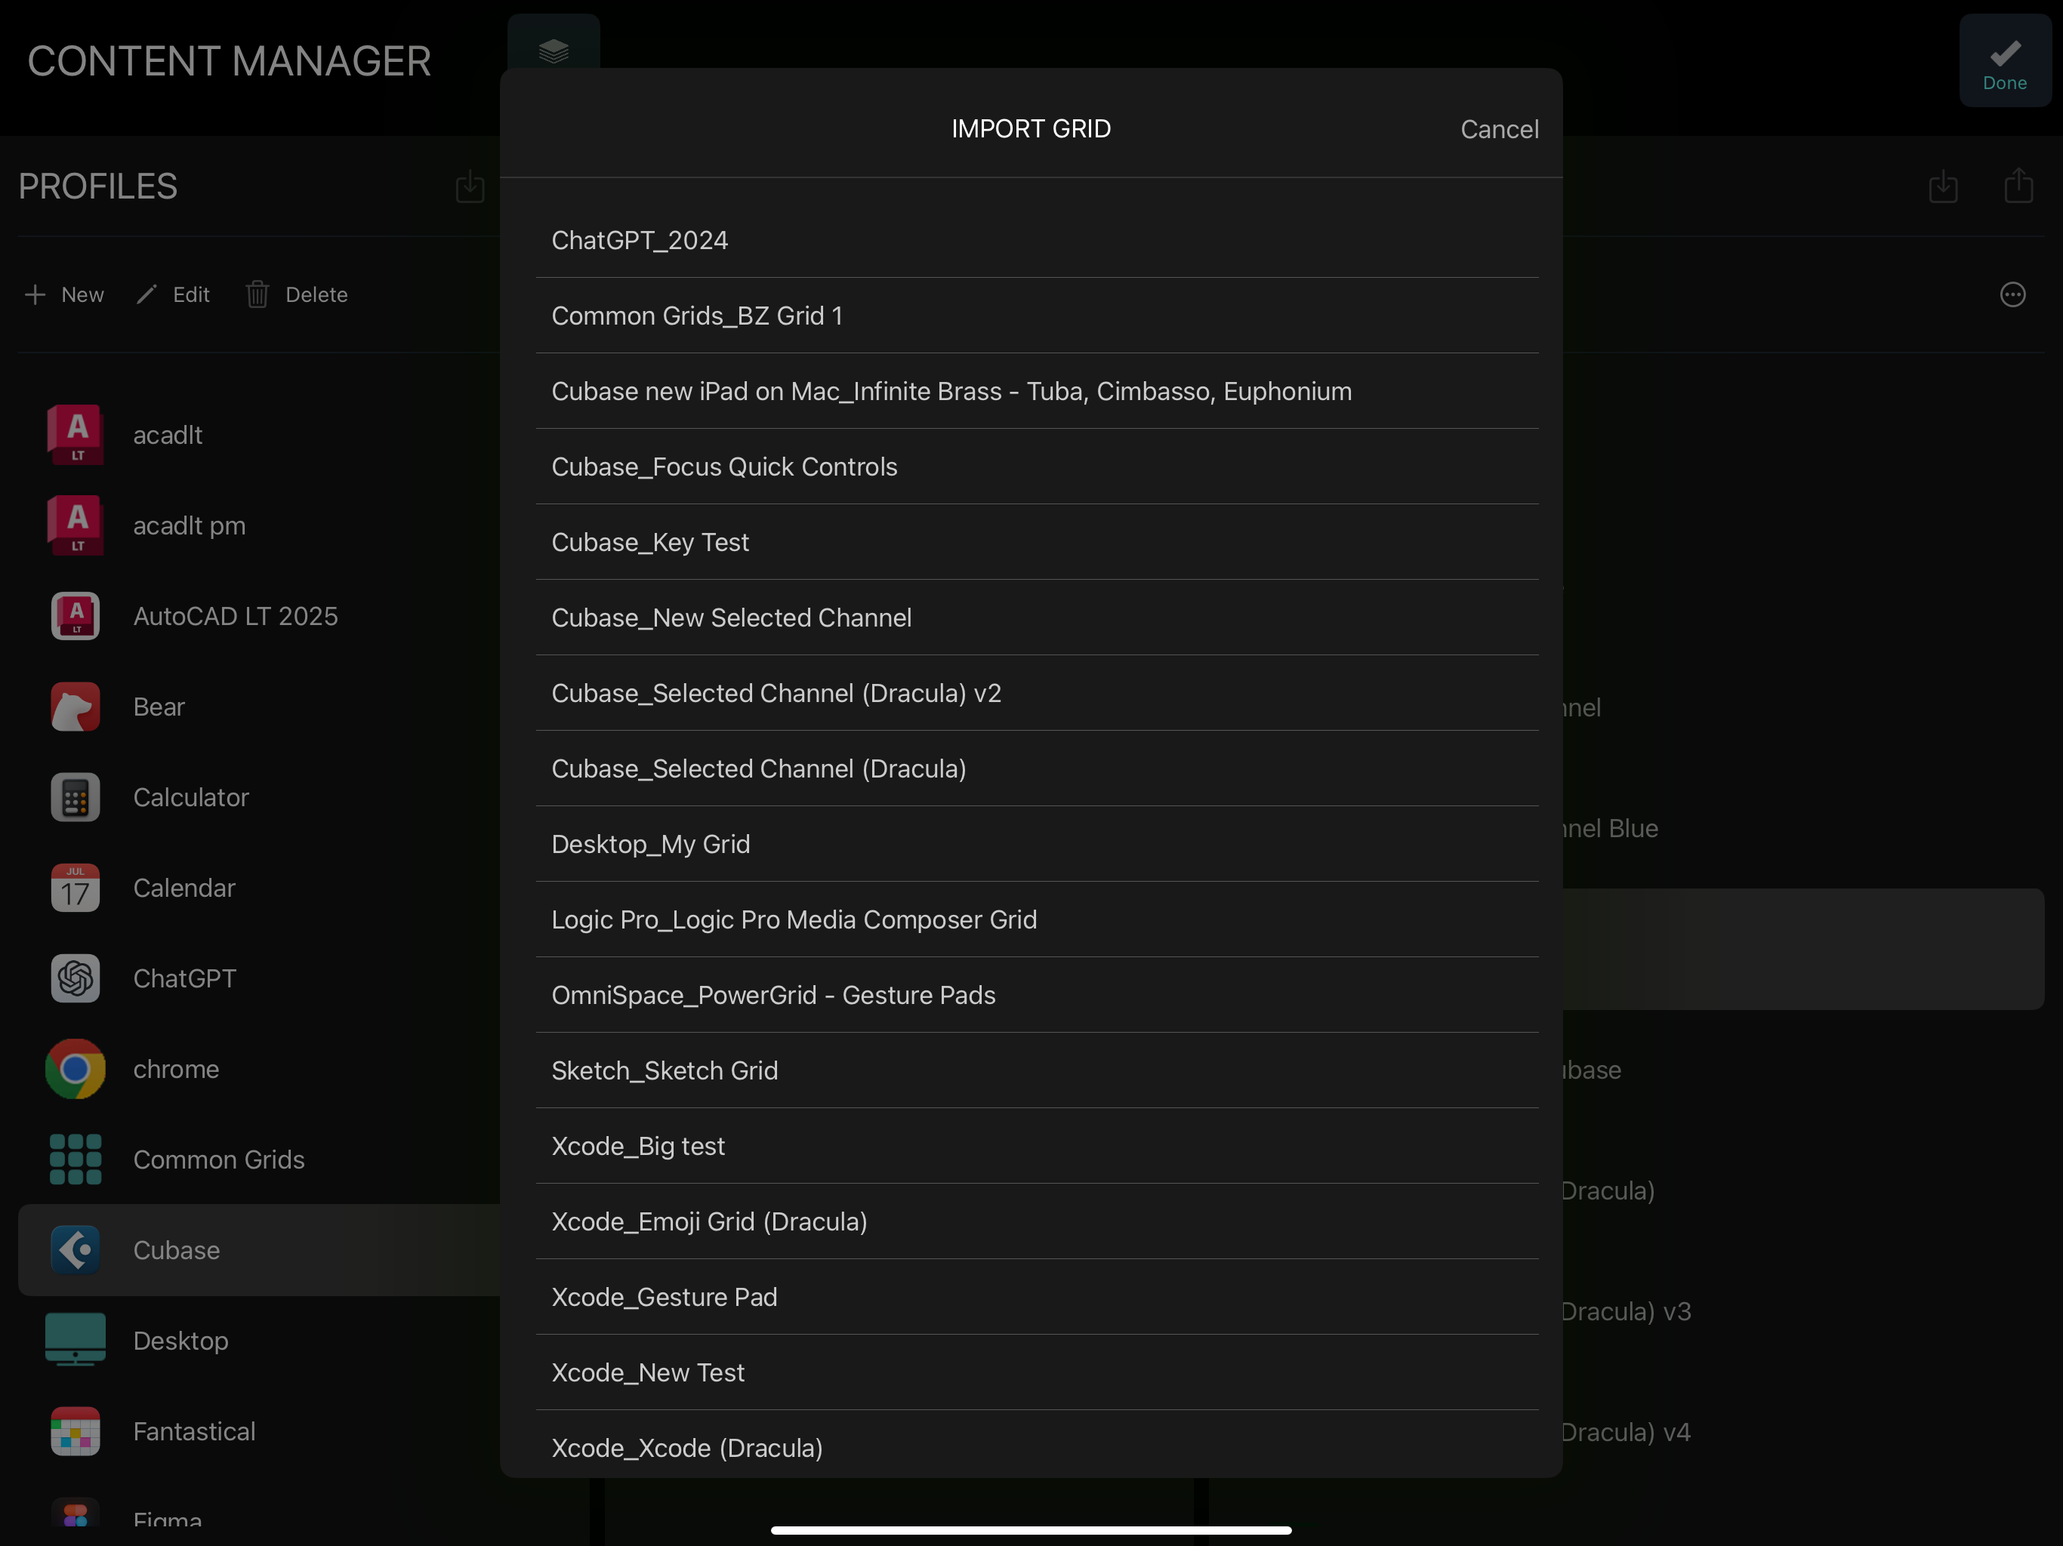Viewport: 2063px width, 1546px height.
Task: Click the more options ellipsis circle icon
Action: (x=2012, y=294)
